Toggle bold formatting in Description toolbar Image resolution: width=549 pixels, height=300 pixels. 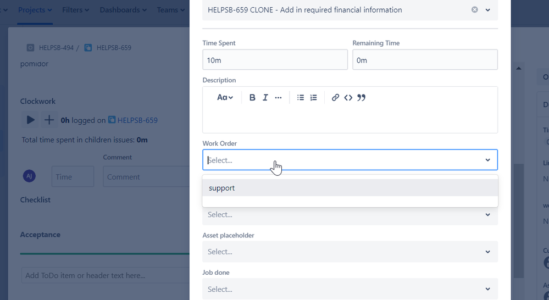click(x=252, y=98)
